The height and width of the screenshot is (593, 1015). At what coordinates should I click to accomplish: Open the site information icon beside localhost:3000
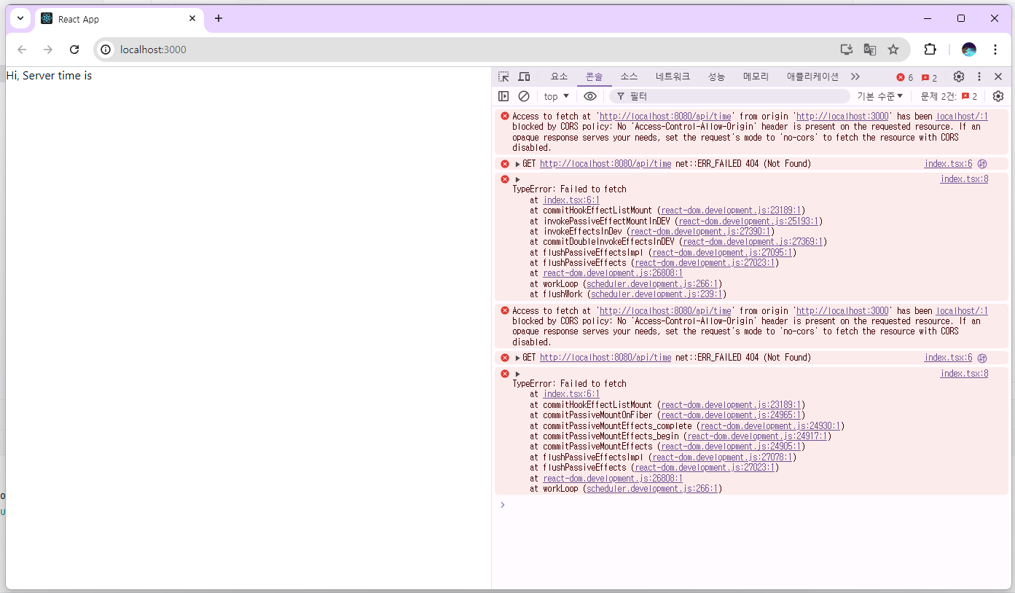(106, 50)
